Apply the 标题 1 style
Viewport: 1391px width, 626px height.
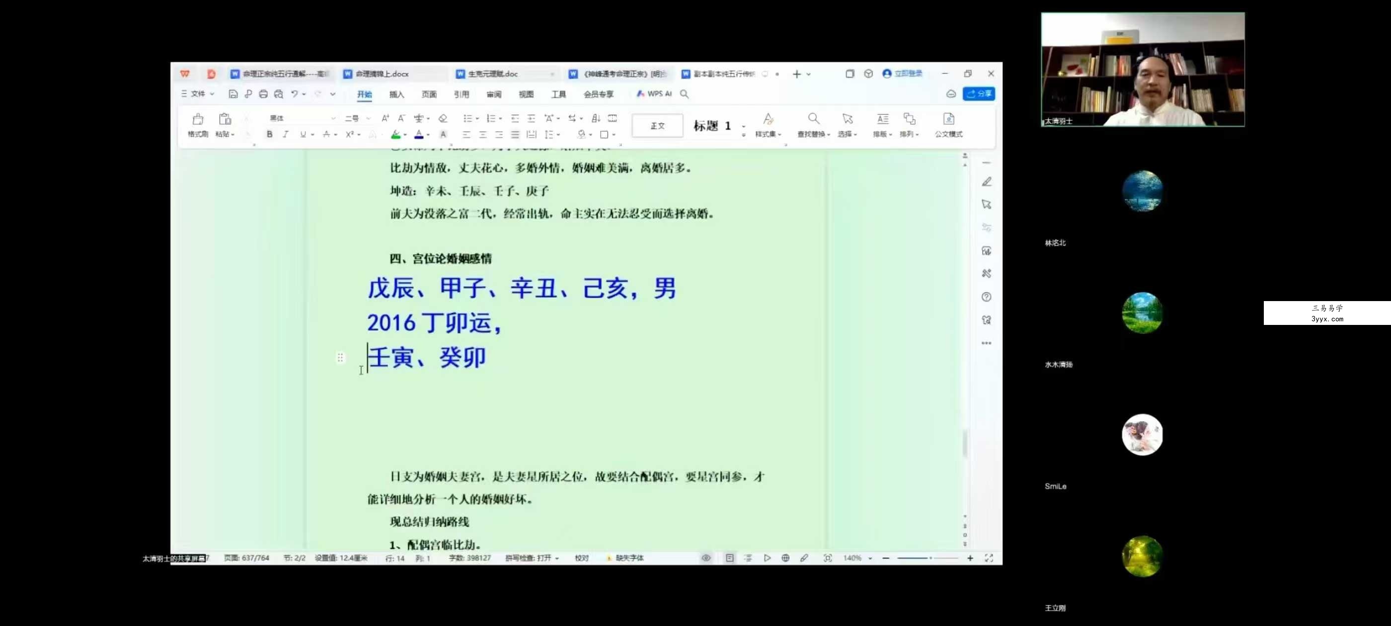712,126
